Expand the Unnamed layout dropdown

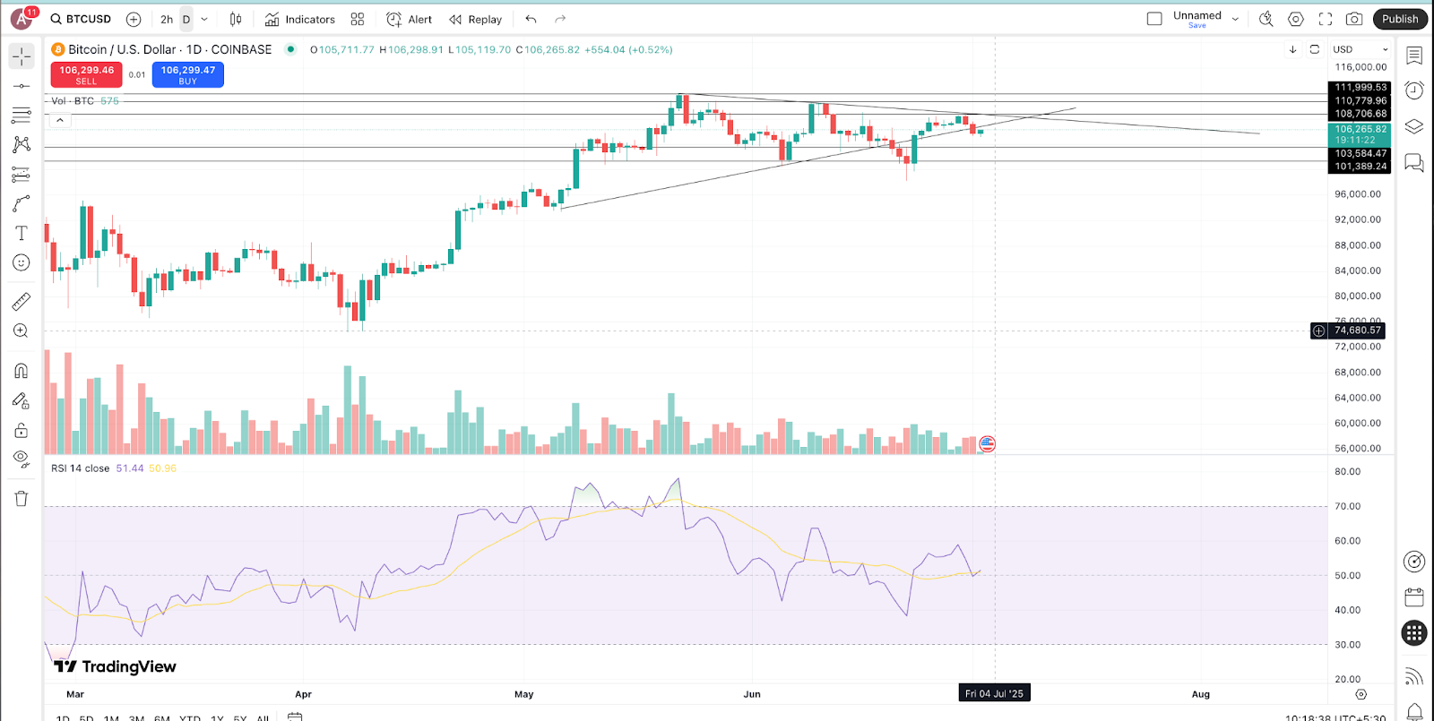point(1235,19)
